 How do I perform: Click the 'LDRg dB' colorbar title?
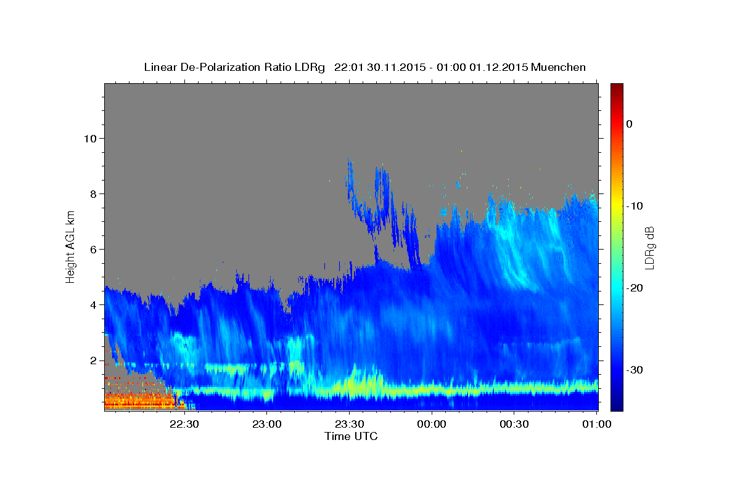tap(649, 247)
